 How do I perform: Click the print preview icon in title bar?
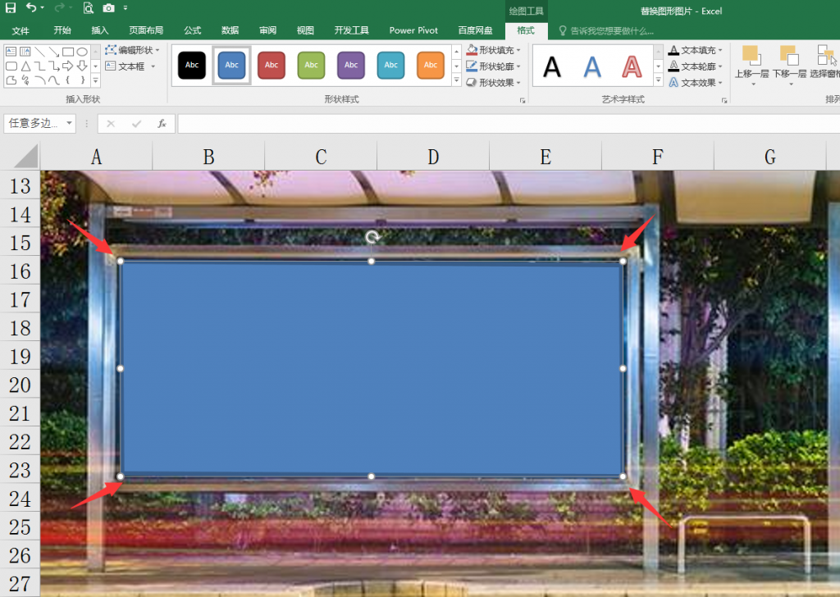88,7
